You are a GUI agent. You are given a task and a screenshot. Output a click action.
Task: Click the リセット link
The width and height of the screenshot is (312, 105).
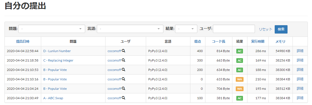266,29
